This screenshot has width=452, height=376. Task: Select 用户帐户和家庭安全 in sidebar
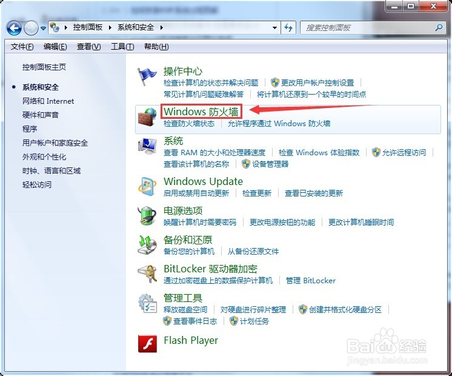55,143
